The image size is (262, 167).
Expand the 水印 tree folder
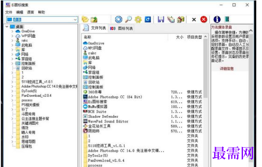[12, 137]
